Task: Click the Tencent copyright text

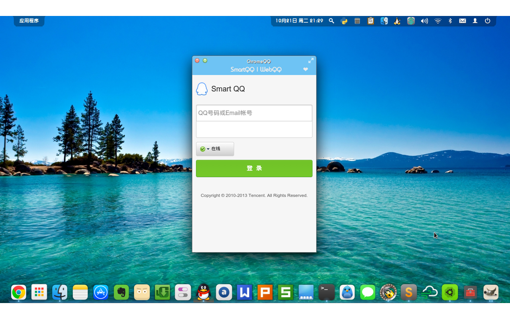Action: (x=254, y=195)
